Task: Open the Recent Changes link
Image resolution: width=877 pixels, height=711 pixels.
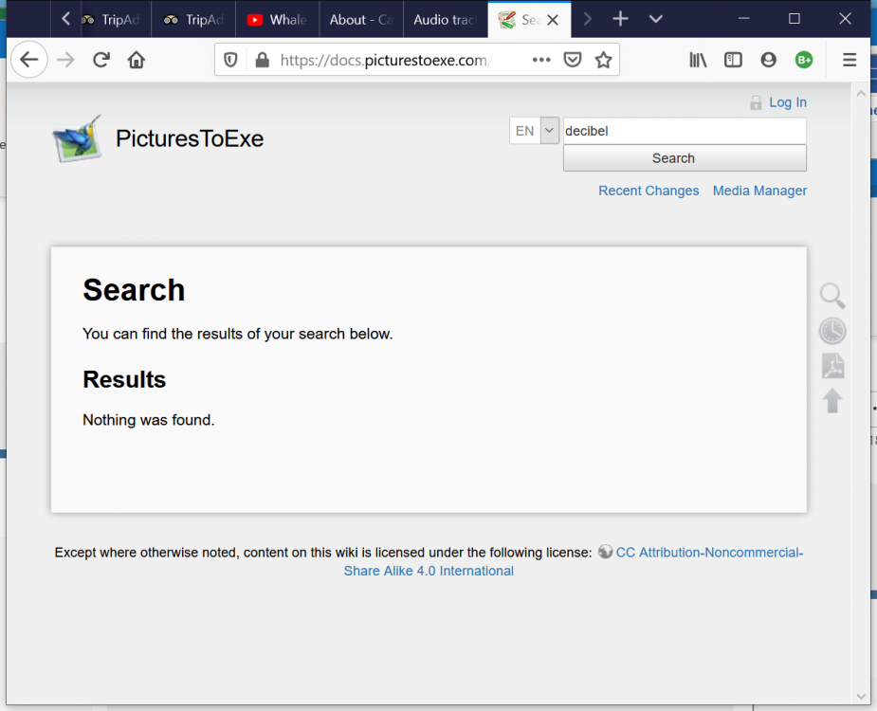Action: [x=649, y=191]
